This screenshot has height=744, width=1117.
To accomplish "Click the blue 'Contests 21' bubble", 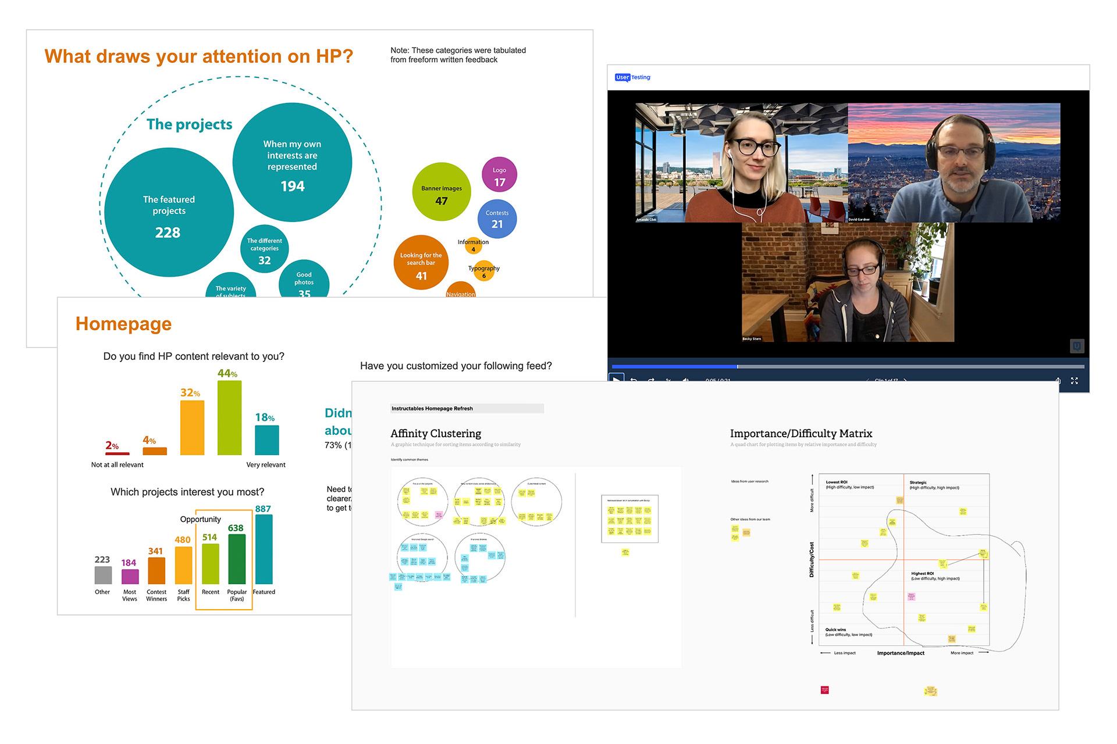I will (497, 219).
